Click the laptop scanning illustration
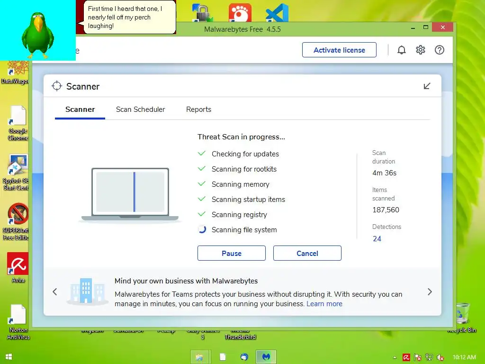 tap(130, 195)
